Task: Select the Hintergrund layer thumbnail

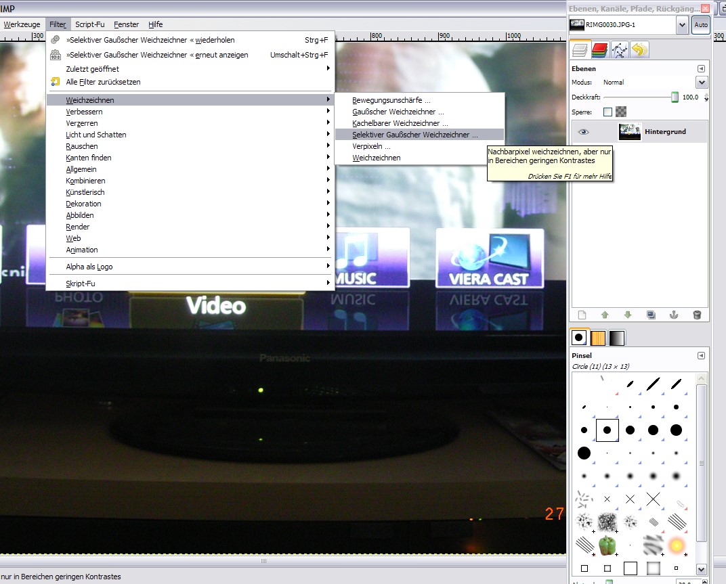Action: 630,132
